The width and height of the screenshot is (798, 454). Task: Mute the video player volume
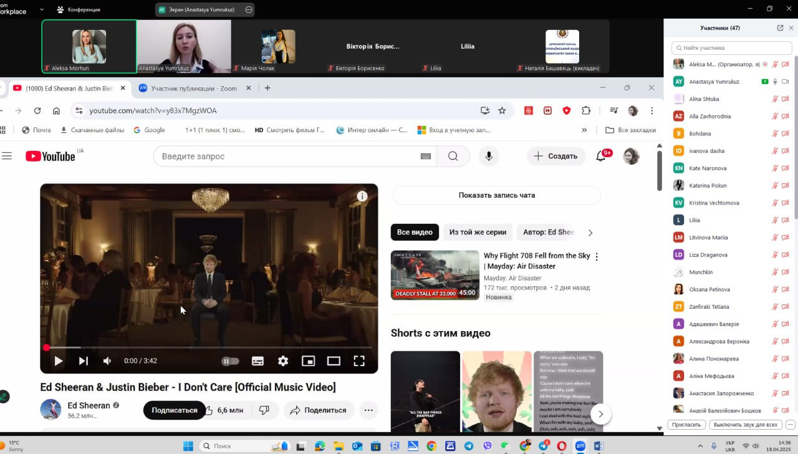pyautogui.click(x=107, y=360)
